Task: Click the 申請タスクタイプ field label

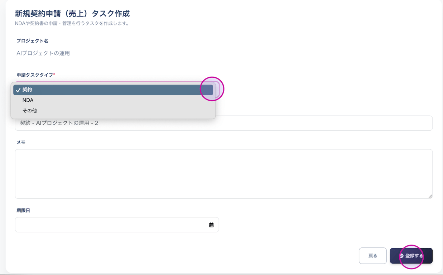Action: pyautogui.click(x=35, y=75)
